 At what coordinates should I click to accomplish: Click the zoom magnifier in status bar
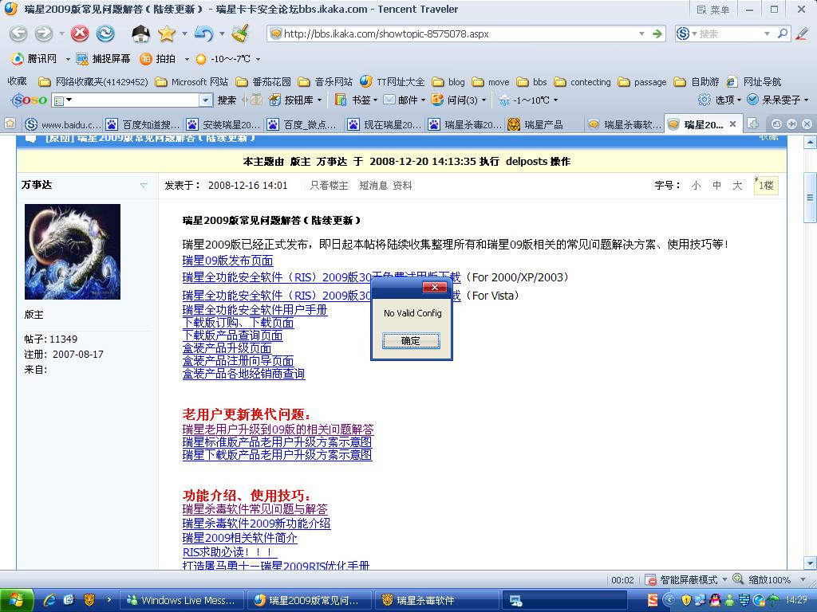point(738,579)
